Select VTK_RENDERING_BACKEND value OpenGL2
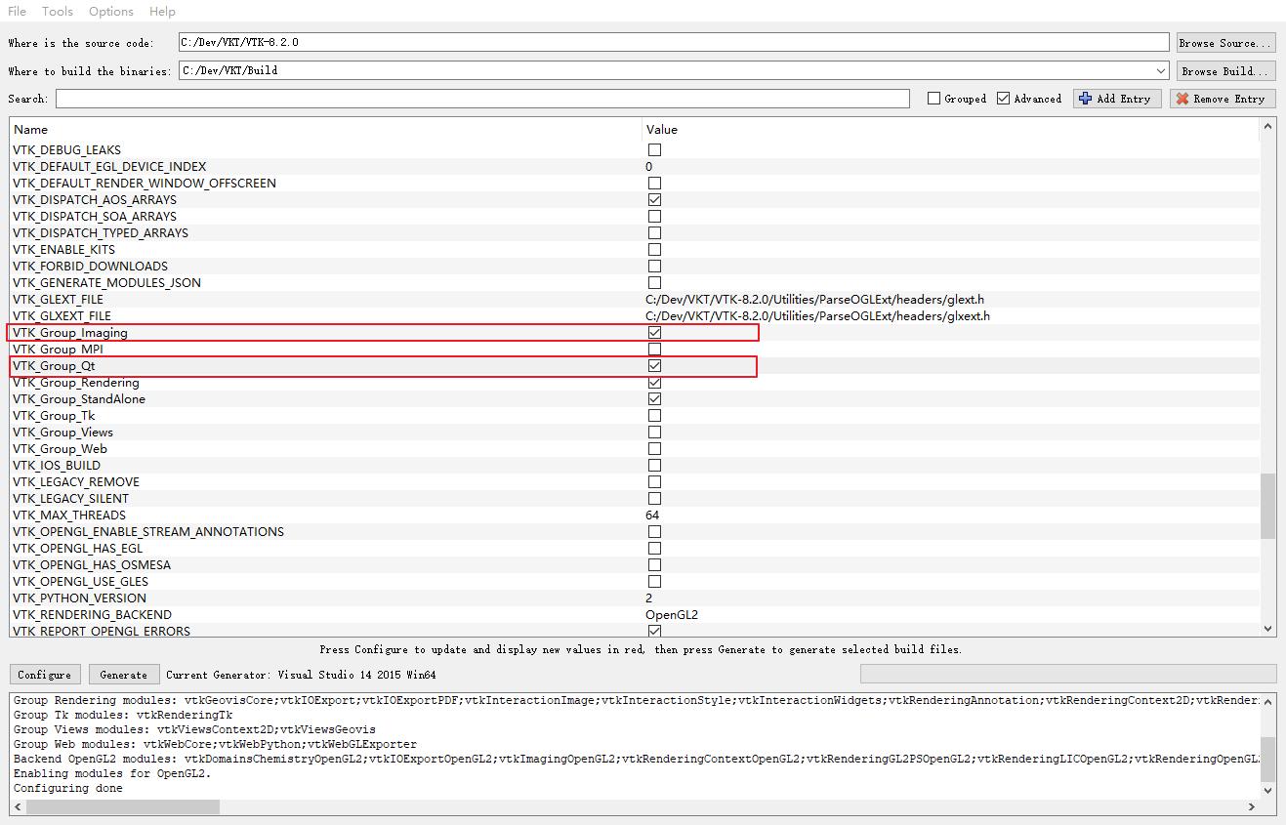1286x825 pixels. tap(672, 615)
